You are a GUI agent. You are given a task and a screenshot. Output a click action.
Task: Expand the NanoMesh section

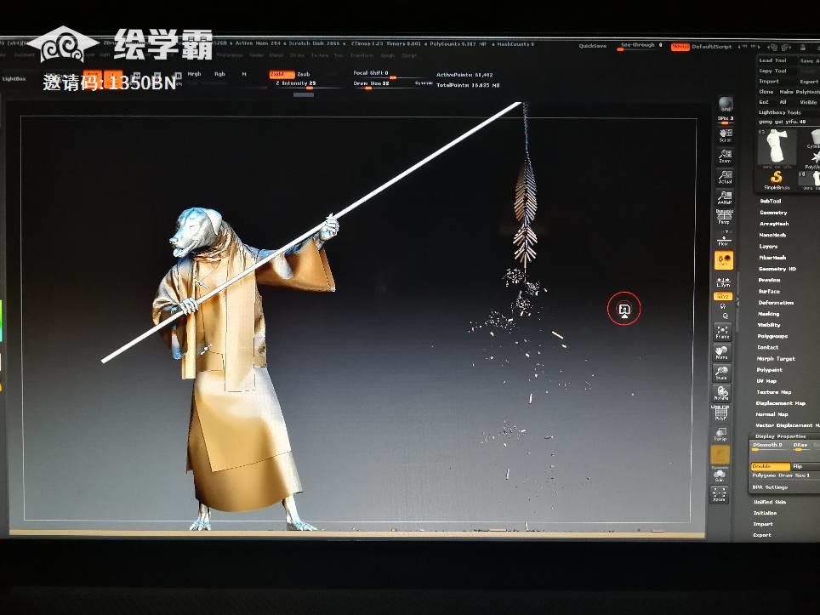[x=772, y=235]
